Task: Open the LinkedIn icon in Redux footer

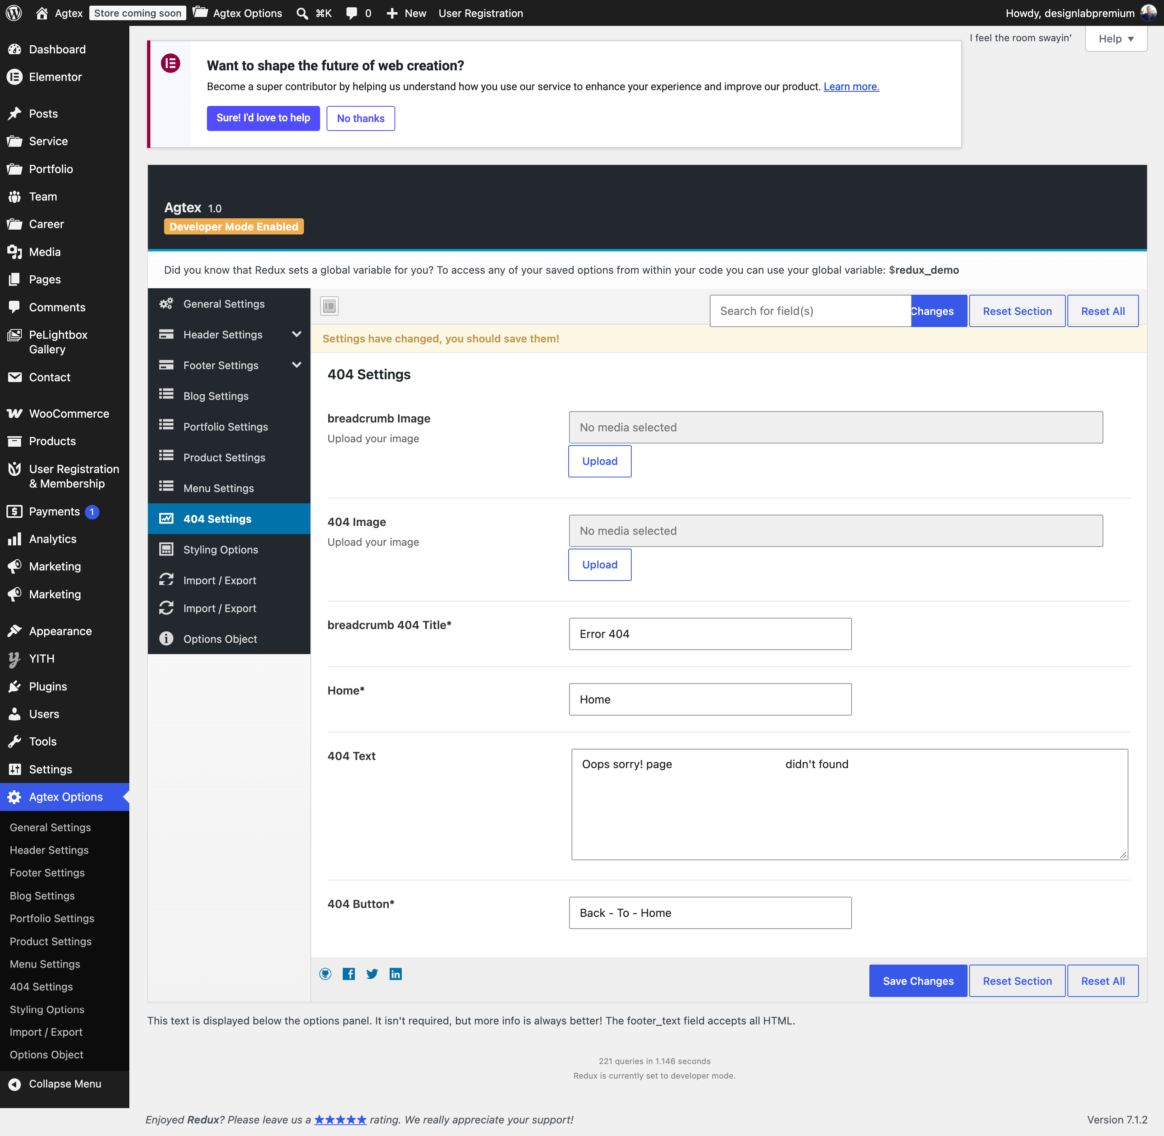Action: click(x=396, y=974)
